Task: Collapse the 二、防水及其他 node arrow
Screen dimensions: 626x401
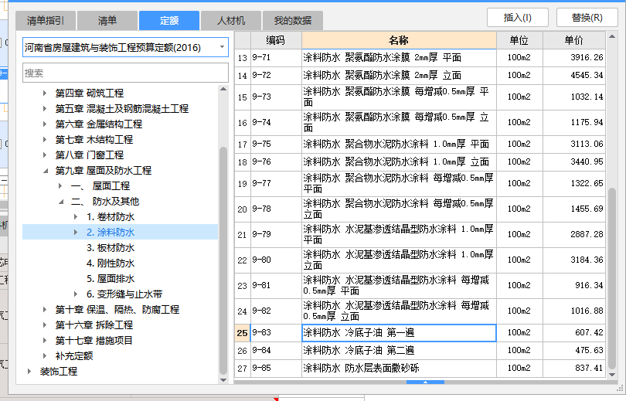Action: click(61, 202)
